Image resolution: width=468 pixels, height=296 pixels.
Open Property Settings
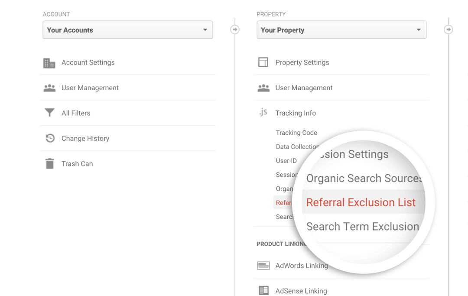click(x=302, y=62)
